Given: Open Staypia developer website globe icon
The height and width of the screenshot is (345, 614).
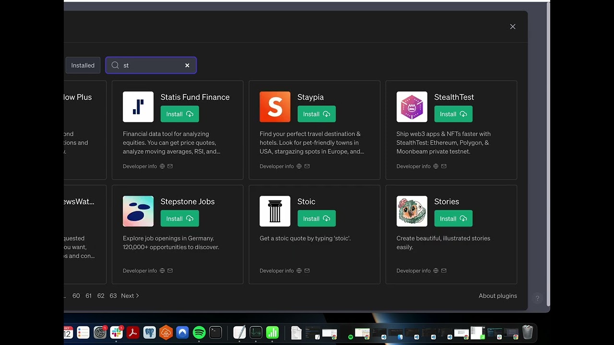Looking at the screenshot, I should [x=299, y=166].
